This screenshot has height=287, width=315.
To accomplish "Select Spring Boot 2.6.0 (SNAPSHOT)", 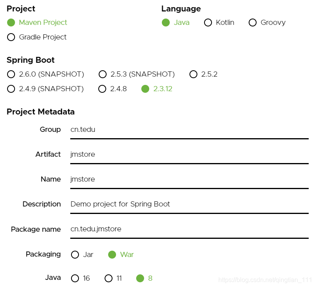I will click(x=11, y=74).
